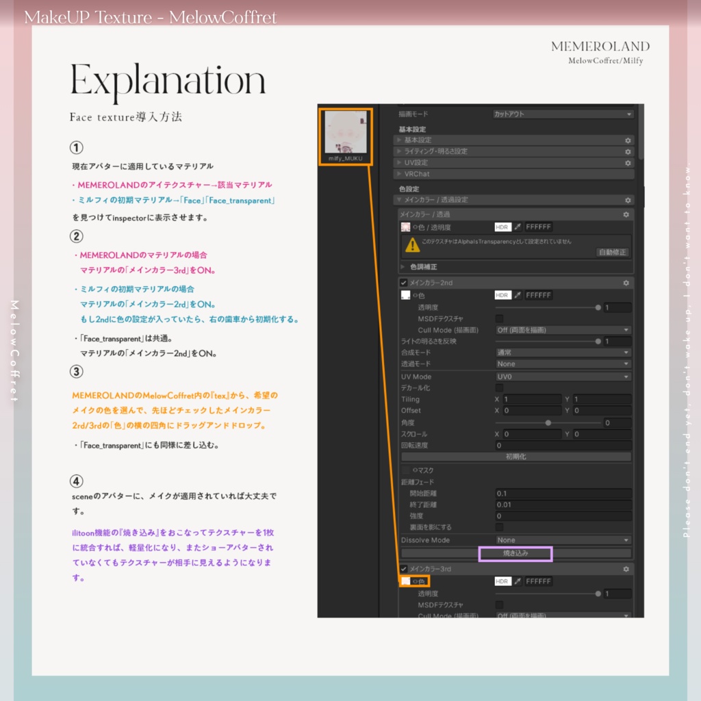Click the HDR button under メインカラー3rd

[503, 581]
